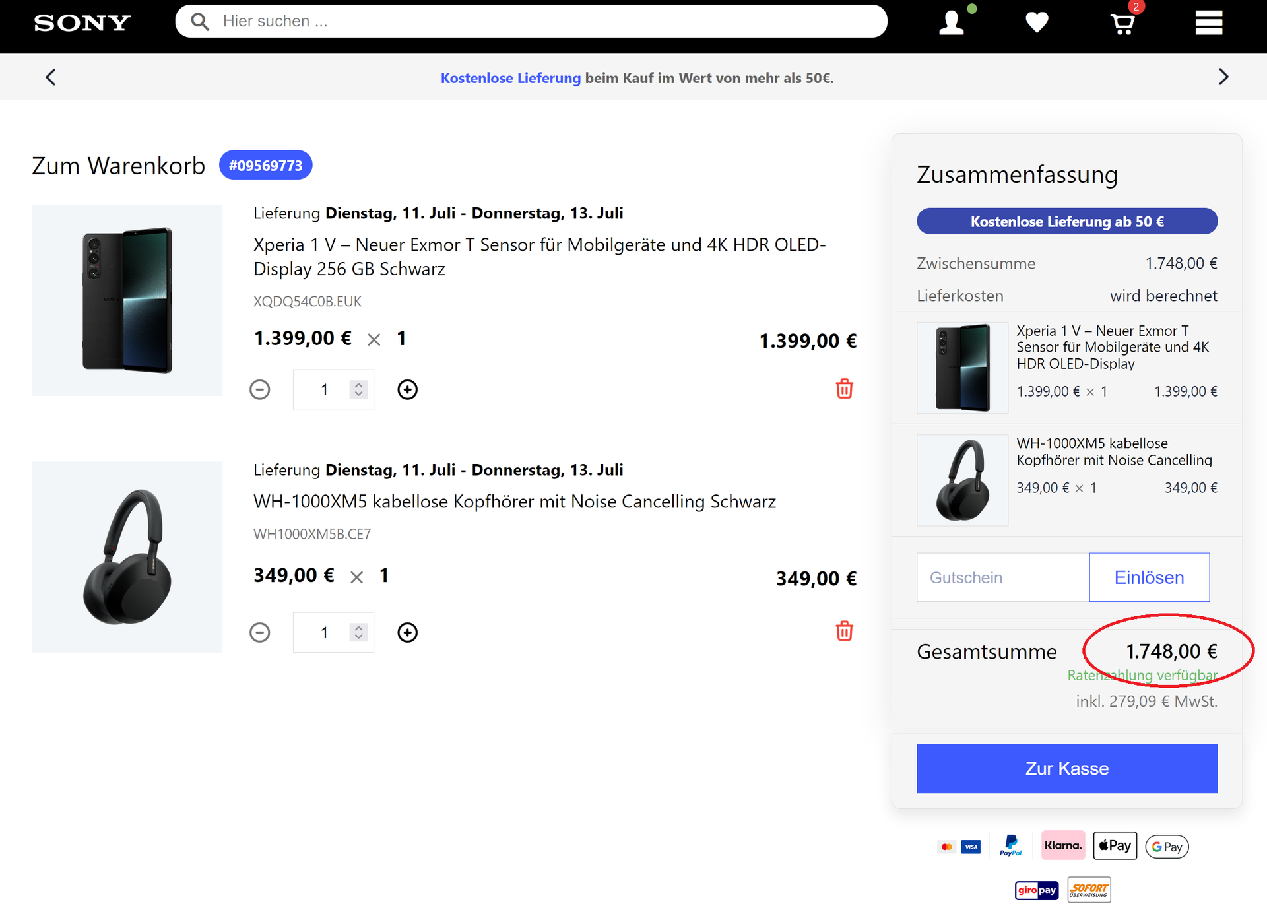Open headphones thumbnail in summary panel
Viewport: 1267px width, 914px height.
tap(962, 480)
